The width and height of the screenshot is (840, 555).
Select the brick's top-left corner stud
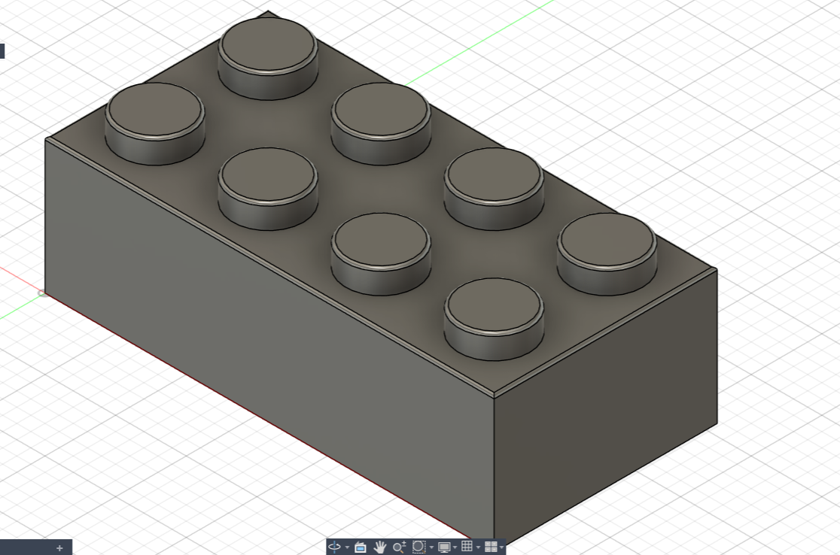point(155,123)
